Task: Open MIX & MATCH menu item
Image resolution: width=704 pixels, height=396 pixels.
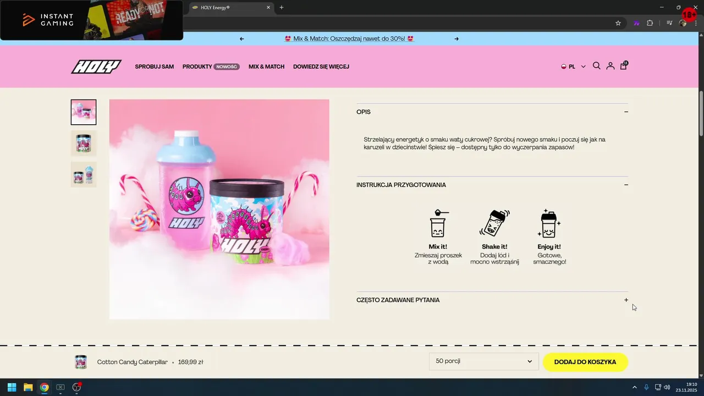Action: click(x=266, y=67)
